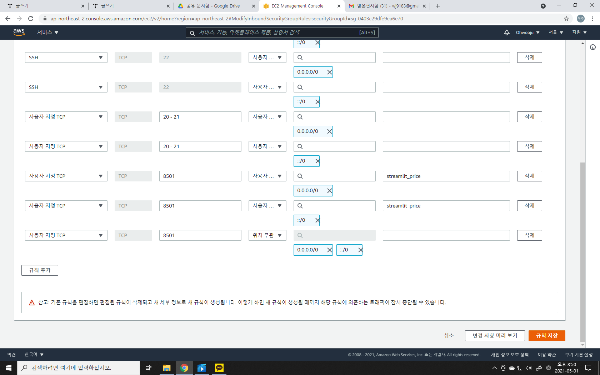Viewport: 600px width, 375px height.
Task: Delete the first SSH rule with 삭제
Action: [530, 57]
